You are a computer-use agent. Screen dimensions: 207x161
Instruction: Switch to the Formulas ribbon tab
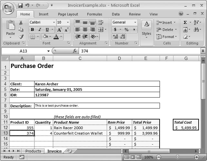94,14
